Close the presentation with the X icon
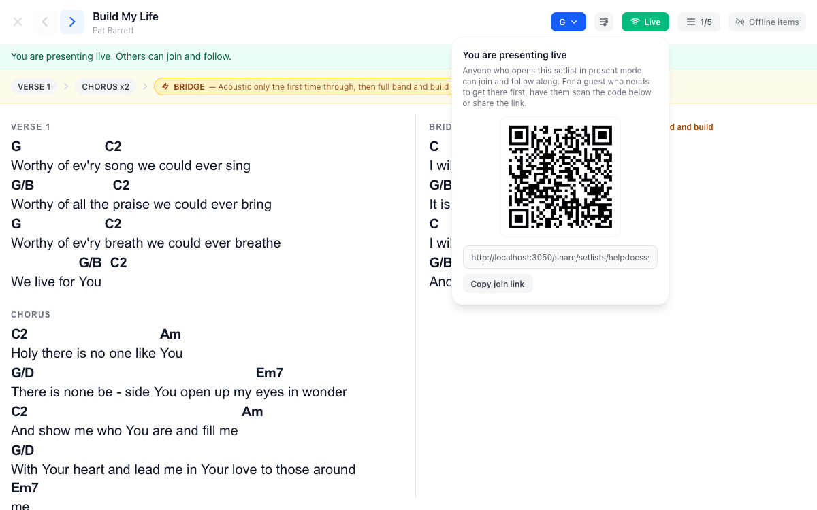 [x=18, y=22]
